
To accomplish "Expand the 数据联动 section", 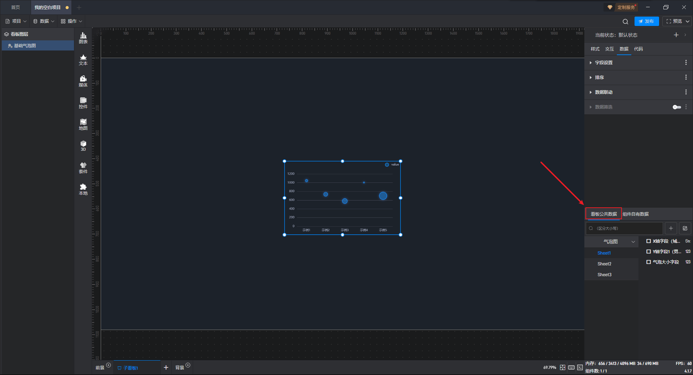I will point(590,92).
